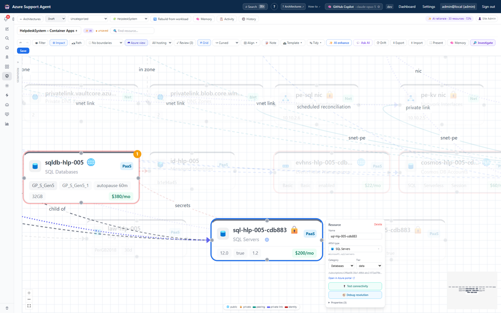This screenshot has width=501, height=313.
Task: Toggle the Impact mode
Action: click(x=59, y=43)
